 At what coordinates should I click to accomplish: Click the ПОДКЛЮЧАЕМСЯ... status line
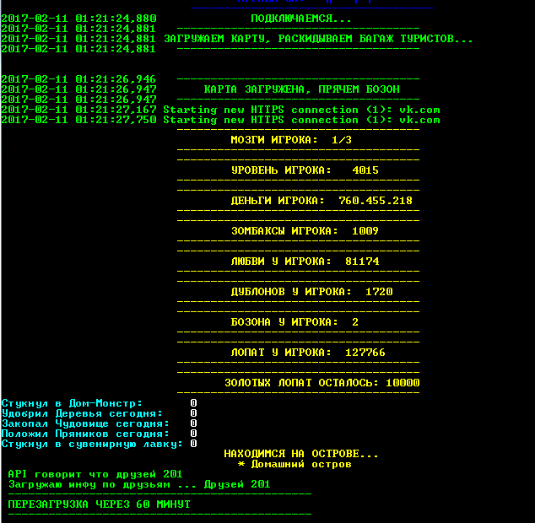coord(301,19)
